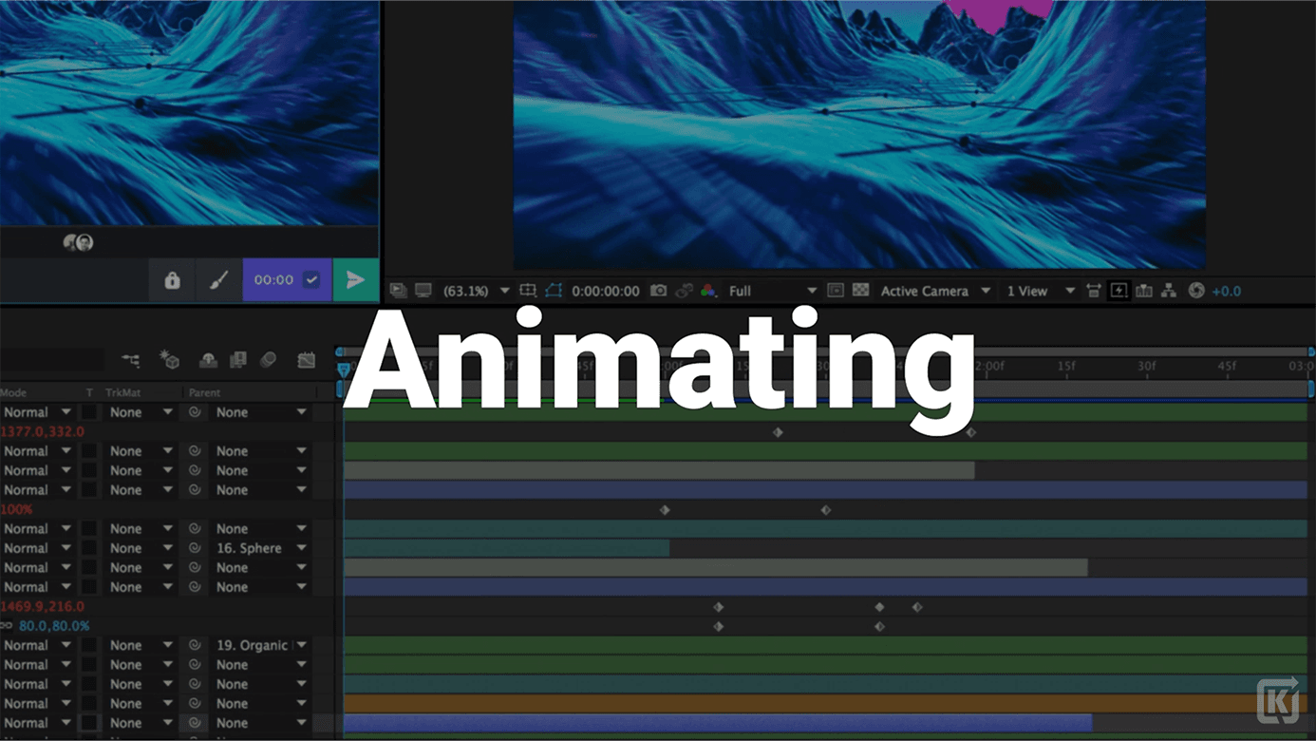This screenshot has height=741, width=1316.
Task: Toggle pixel aspect ratio correction icon
Action: point(1094,291)
